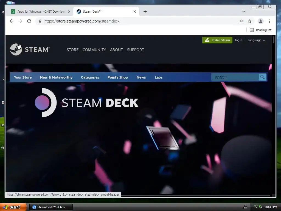Minimize the Chrome window
The image size is (281, 211).
click(x=253, y=7)
